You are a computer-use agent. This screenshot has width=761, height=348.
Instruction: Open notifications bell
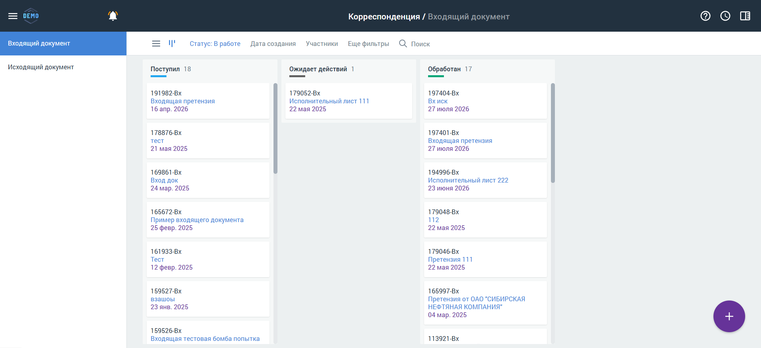[x=113, y=16]
